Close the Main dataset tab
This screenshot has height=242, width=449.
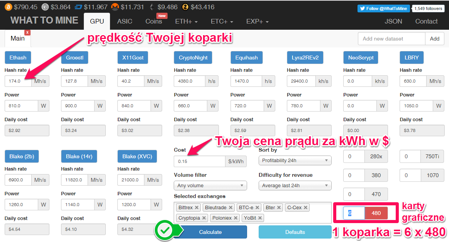[x=27, y=33]
